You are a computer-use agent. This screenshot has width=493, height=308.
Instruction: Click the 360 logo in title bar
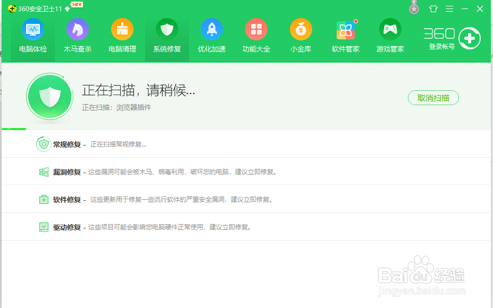tap(12, 8)
